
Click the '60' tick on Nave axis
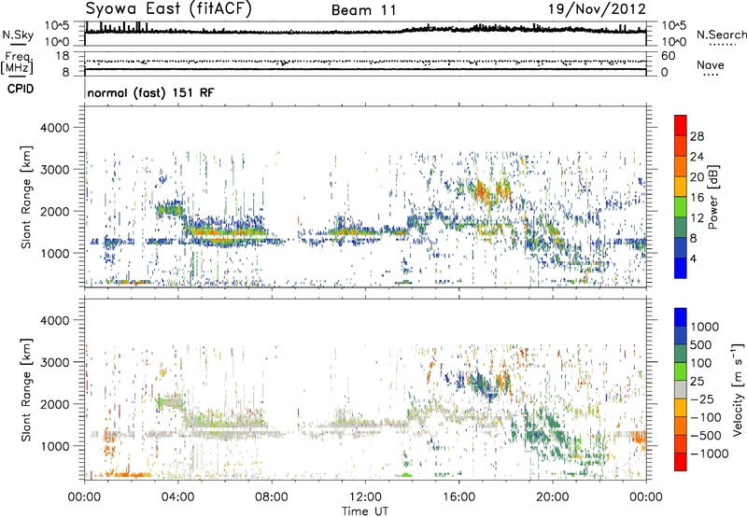pyautogui.click(x=668, y=56)
